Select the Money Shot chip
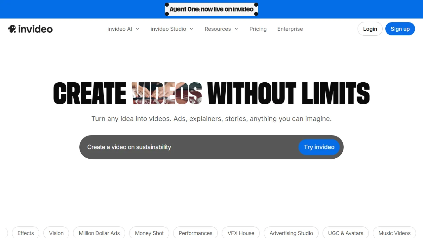The width and height of the screenshot is (423, 238). coord(149,233)
